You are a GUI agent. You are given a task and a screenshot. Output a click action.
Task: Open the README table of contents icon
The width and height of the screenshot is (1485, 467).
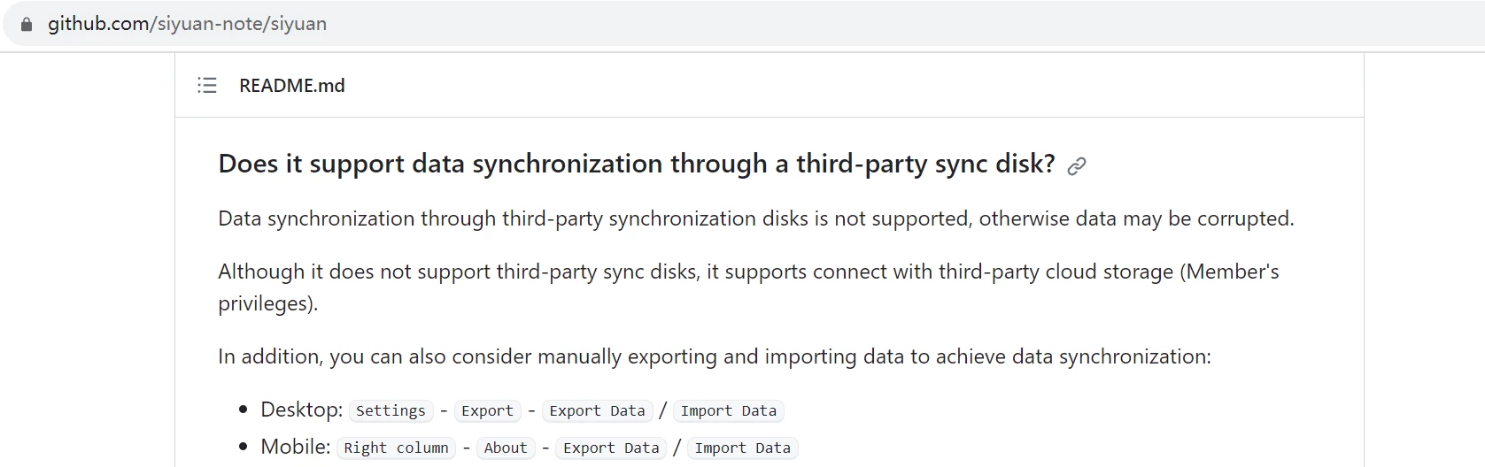coord(207,86)
